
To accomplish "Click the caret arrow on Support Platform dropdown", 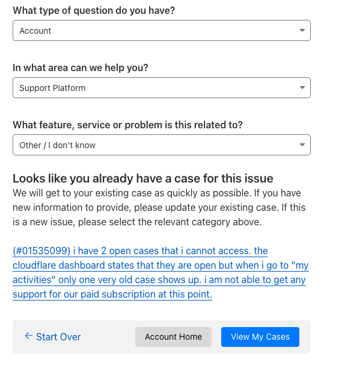I will pyautogui.click(x=302, y=87).
